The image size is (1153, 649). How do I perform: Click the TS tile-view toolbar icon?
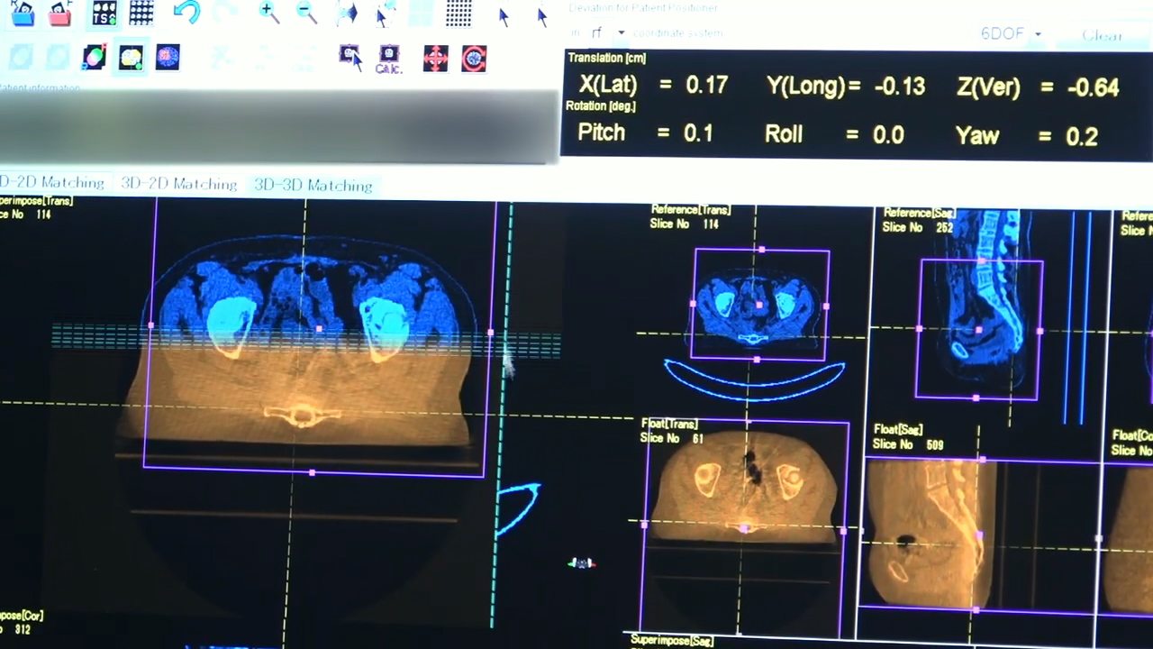click(104, 12)
